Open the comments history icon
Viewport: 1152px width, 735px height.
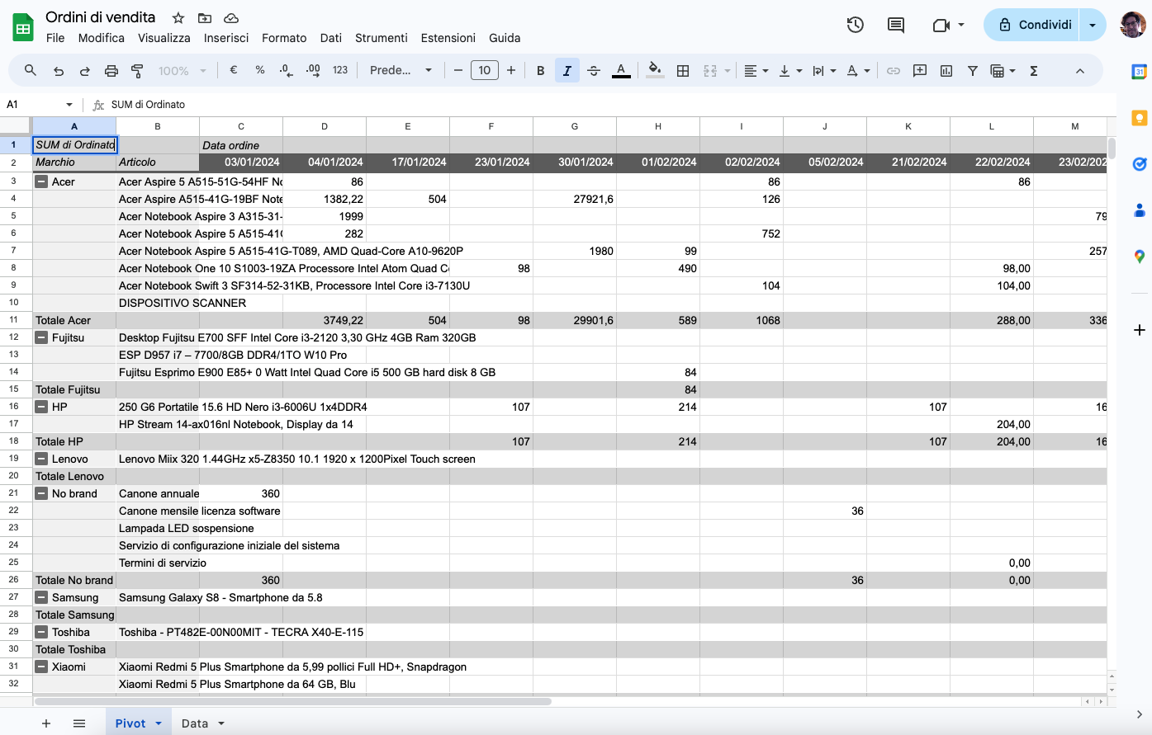[x=896, y=25]
